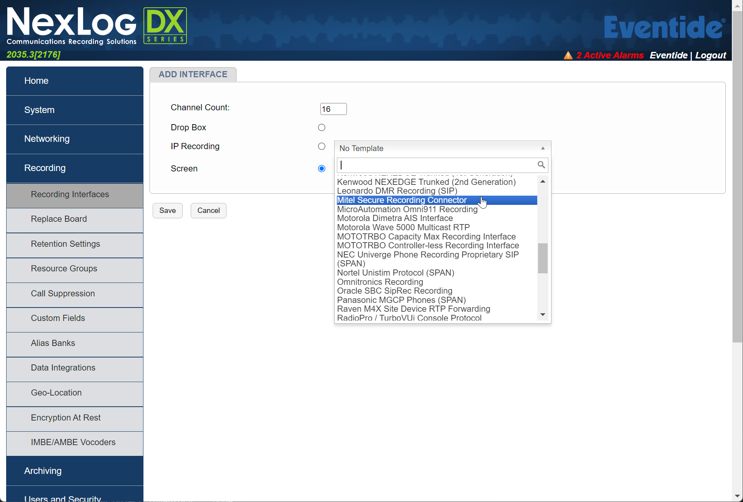743x502 pixels.
Task: Click the 2 Active Alarms warning triangle icon
Action: point(568,55)
